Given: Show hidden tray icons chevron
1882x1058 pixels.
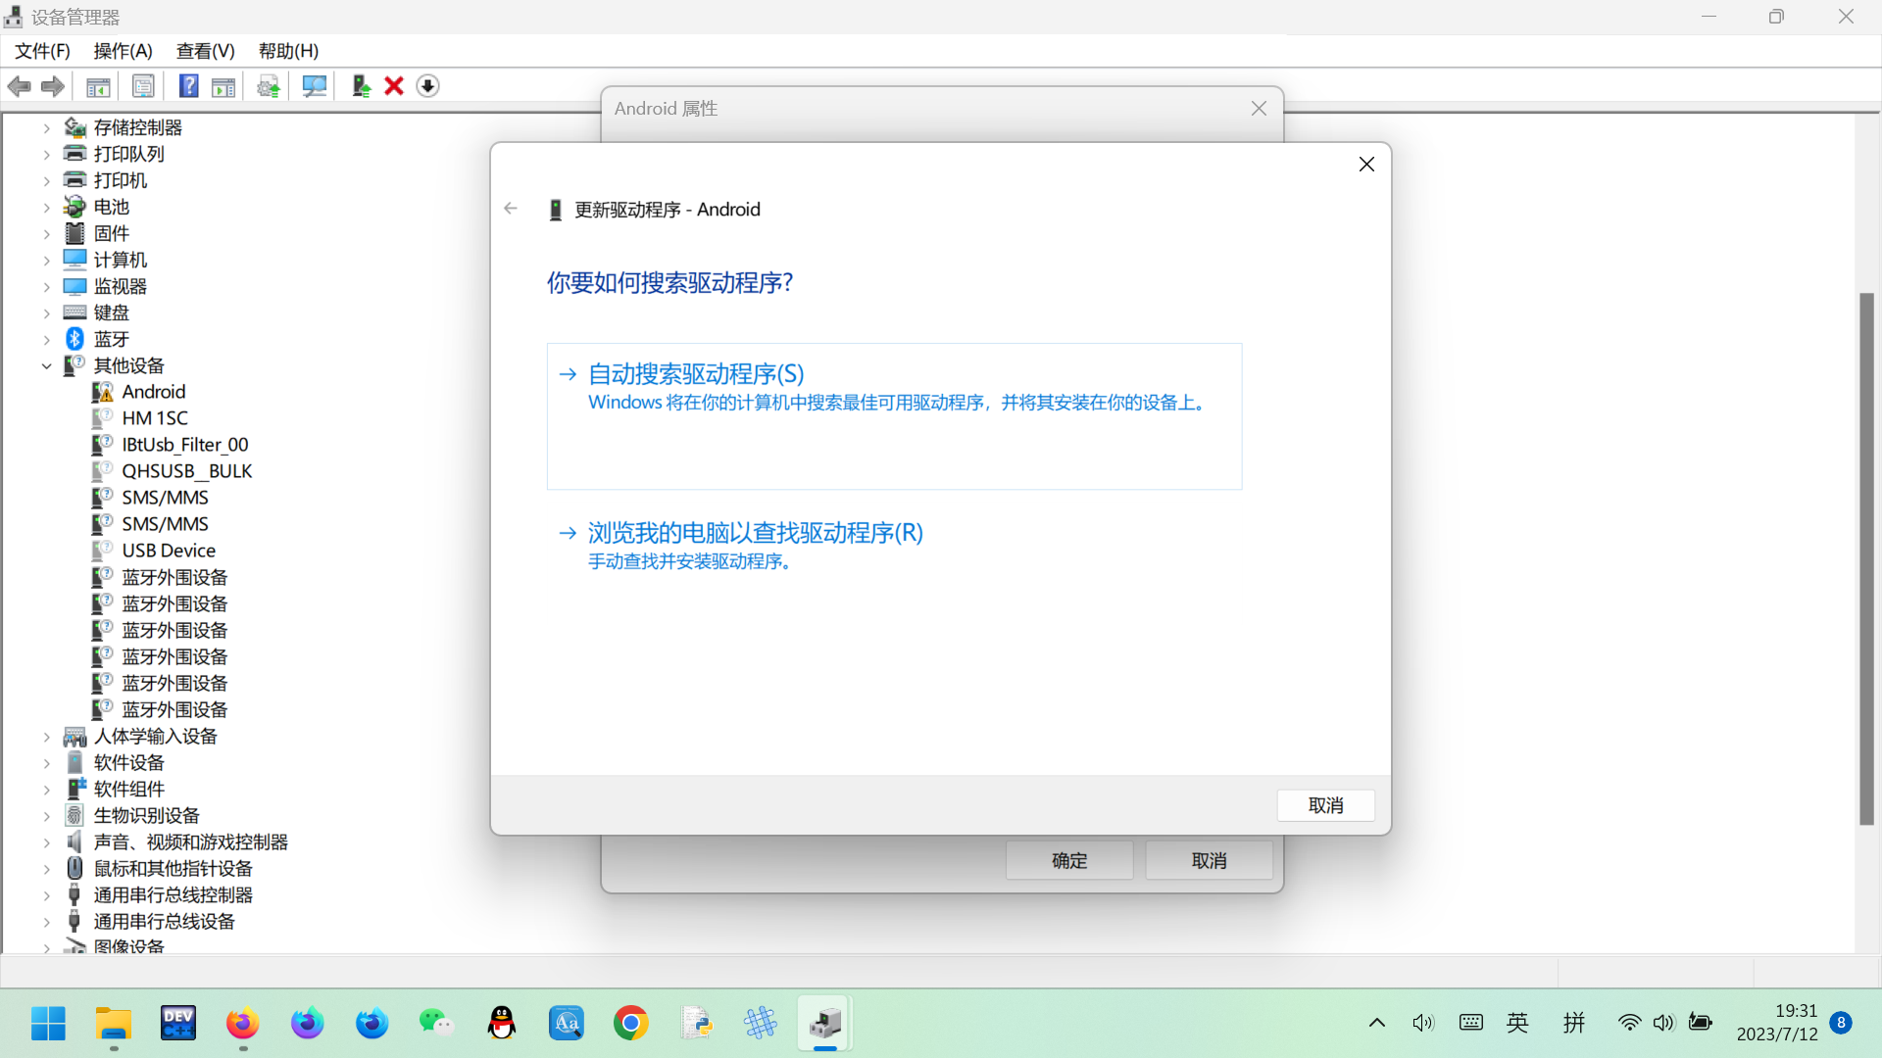Looking at the screenshot, I should 1377,1023.
